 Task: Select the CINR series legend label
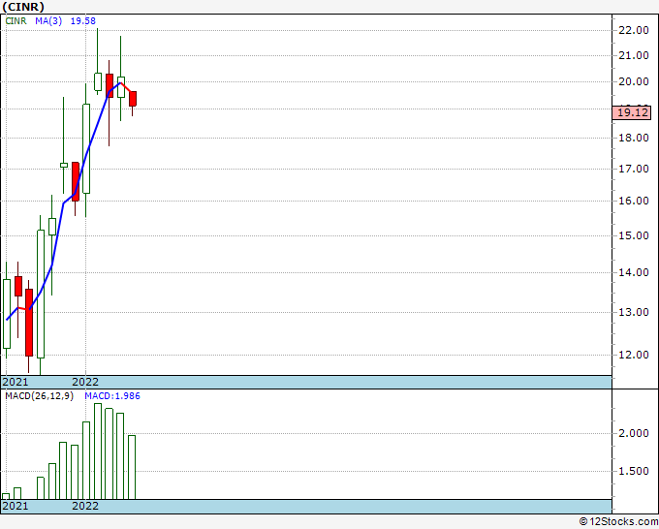(16, 20)
